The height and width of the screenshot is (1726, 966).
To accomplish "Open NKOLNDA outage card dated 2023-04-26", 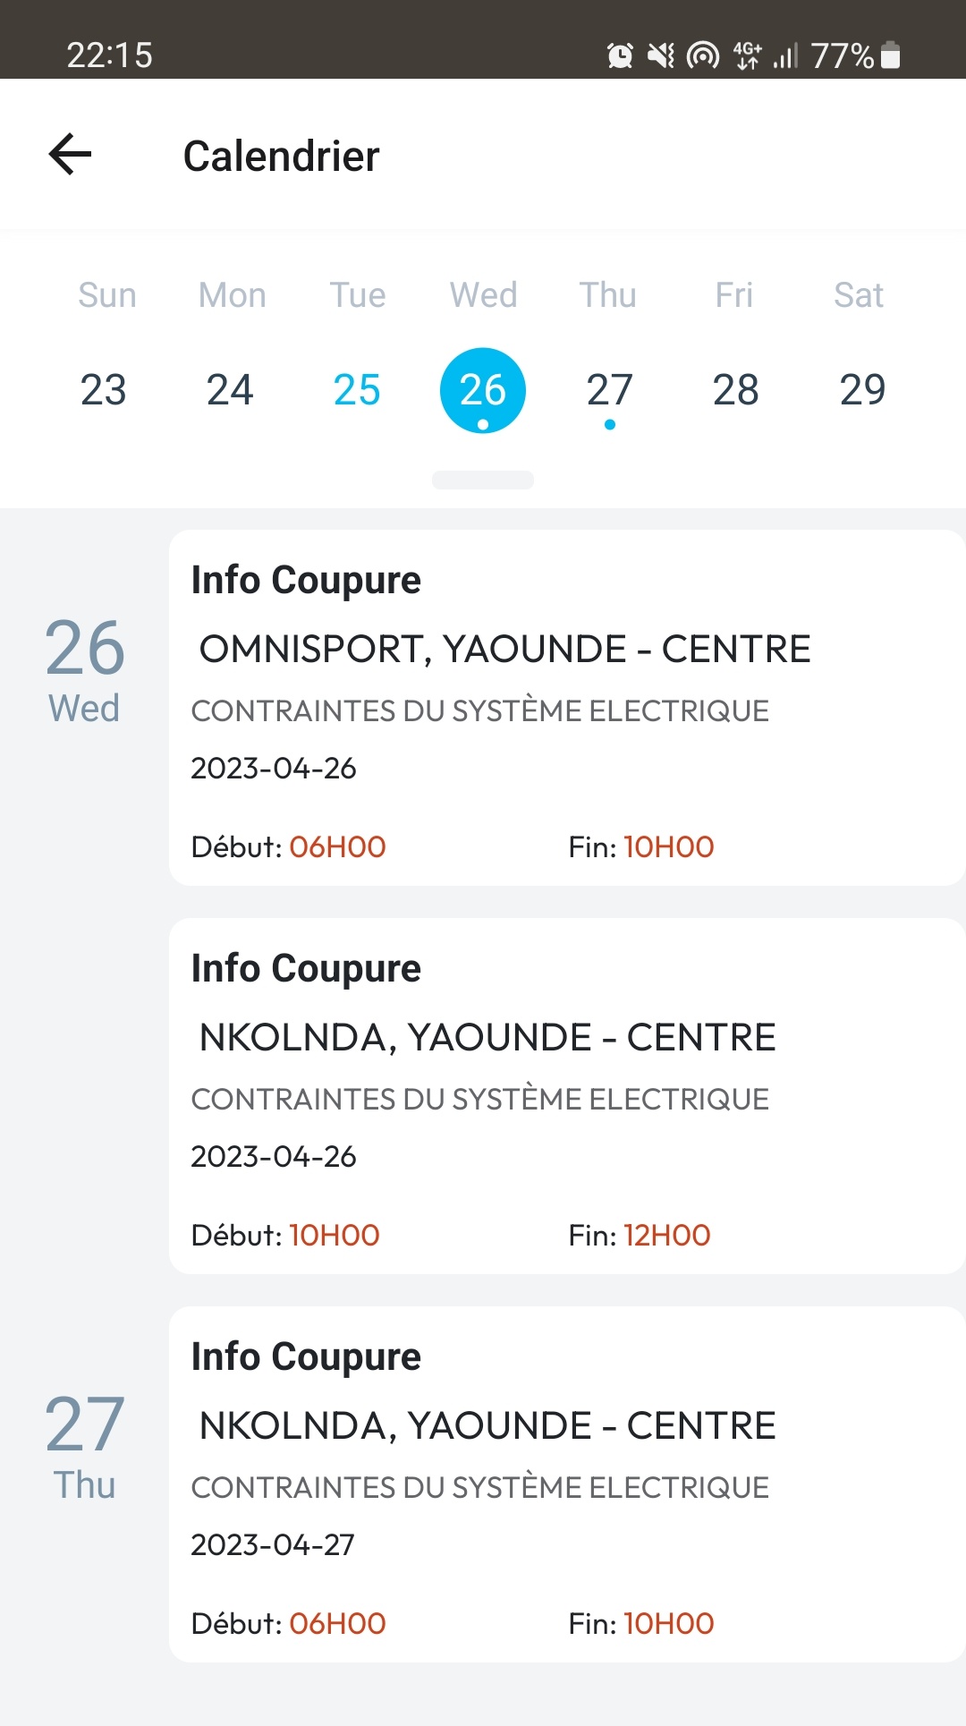I will (x=567, y=1095).
